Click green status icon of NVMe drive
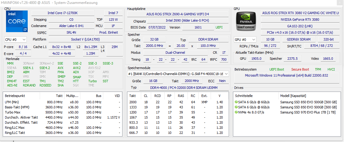 236,112
